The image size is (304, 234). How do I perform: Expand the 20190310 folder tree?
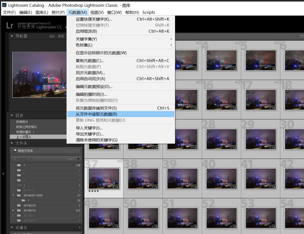[14, 210]
